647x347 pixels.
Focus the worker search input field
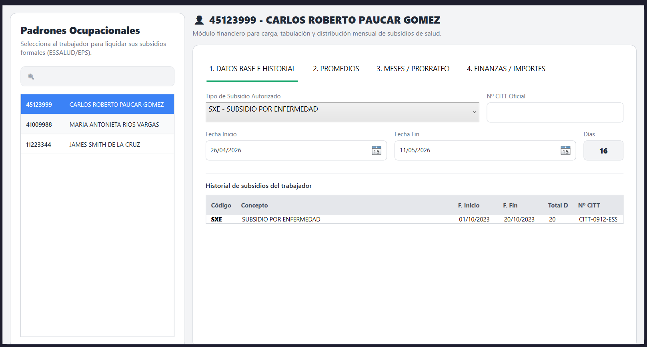pyautogui.click(x=97, y=76)
